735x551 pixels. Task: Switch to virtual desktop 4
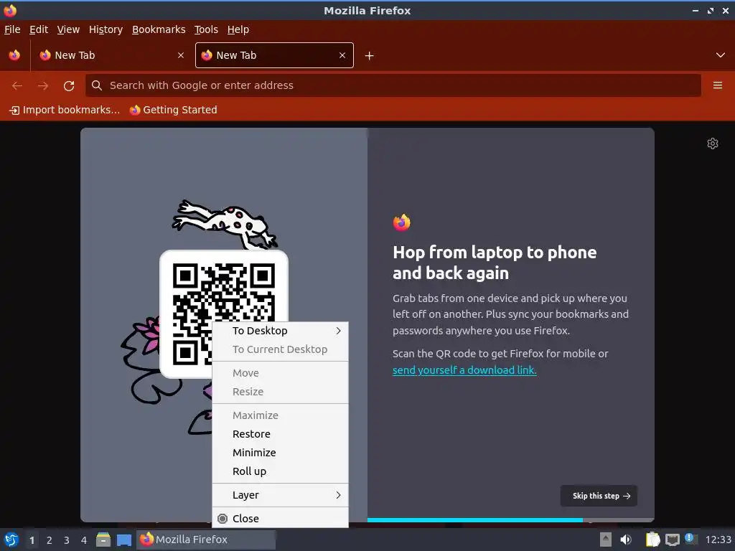point(84,540)
